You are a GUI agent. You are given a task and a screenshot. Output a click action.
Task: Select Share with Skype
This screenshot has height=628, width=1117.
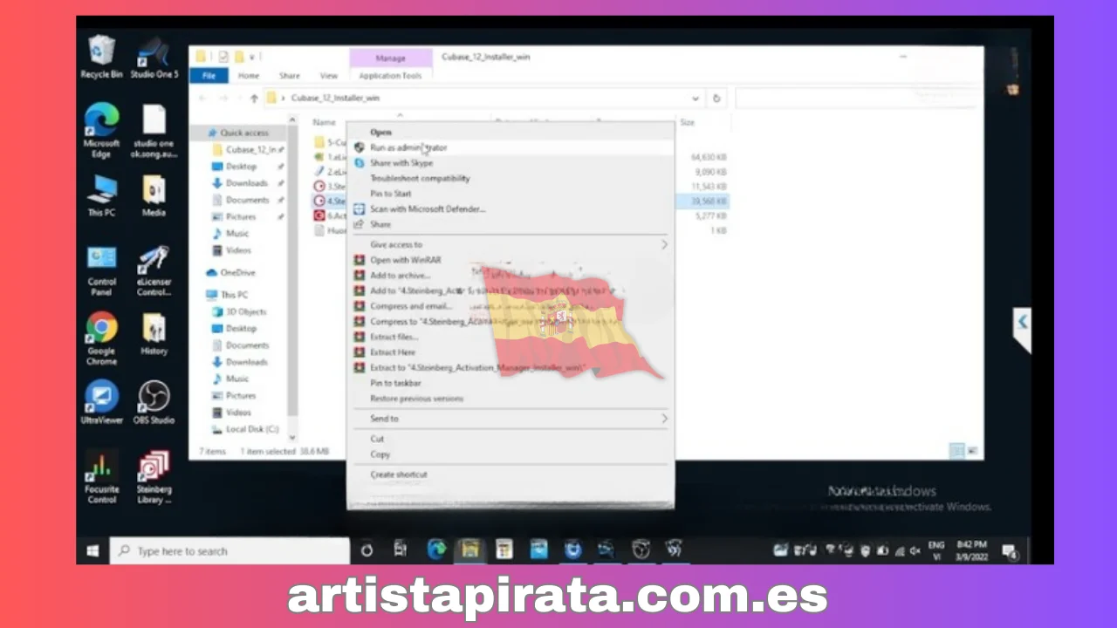pyautogui.click(x=511, y=163)
